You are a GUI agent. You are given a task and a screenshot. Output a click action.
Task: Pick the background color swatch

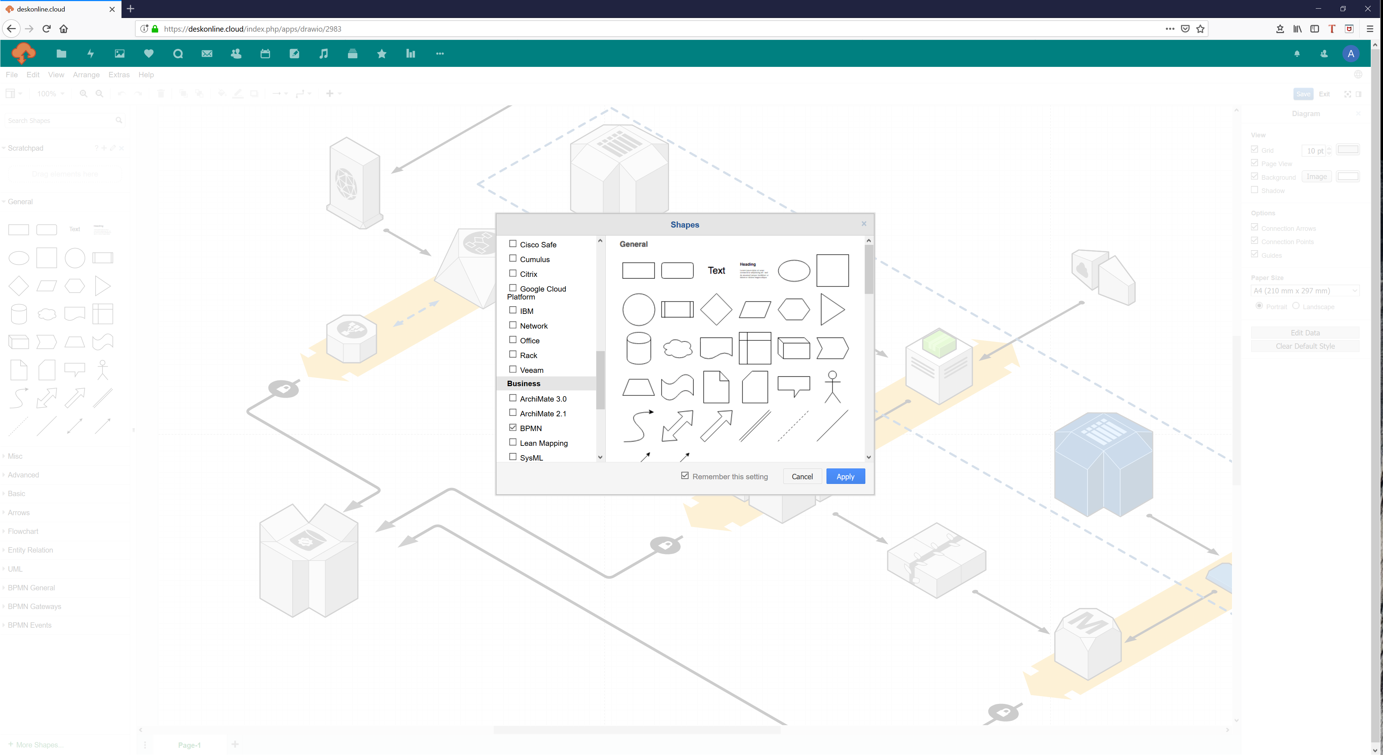[x=1347, y=176]
